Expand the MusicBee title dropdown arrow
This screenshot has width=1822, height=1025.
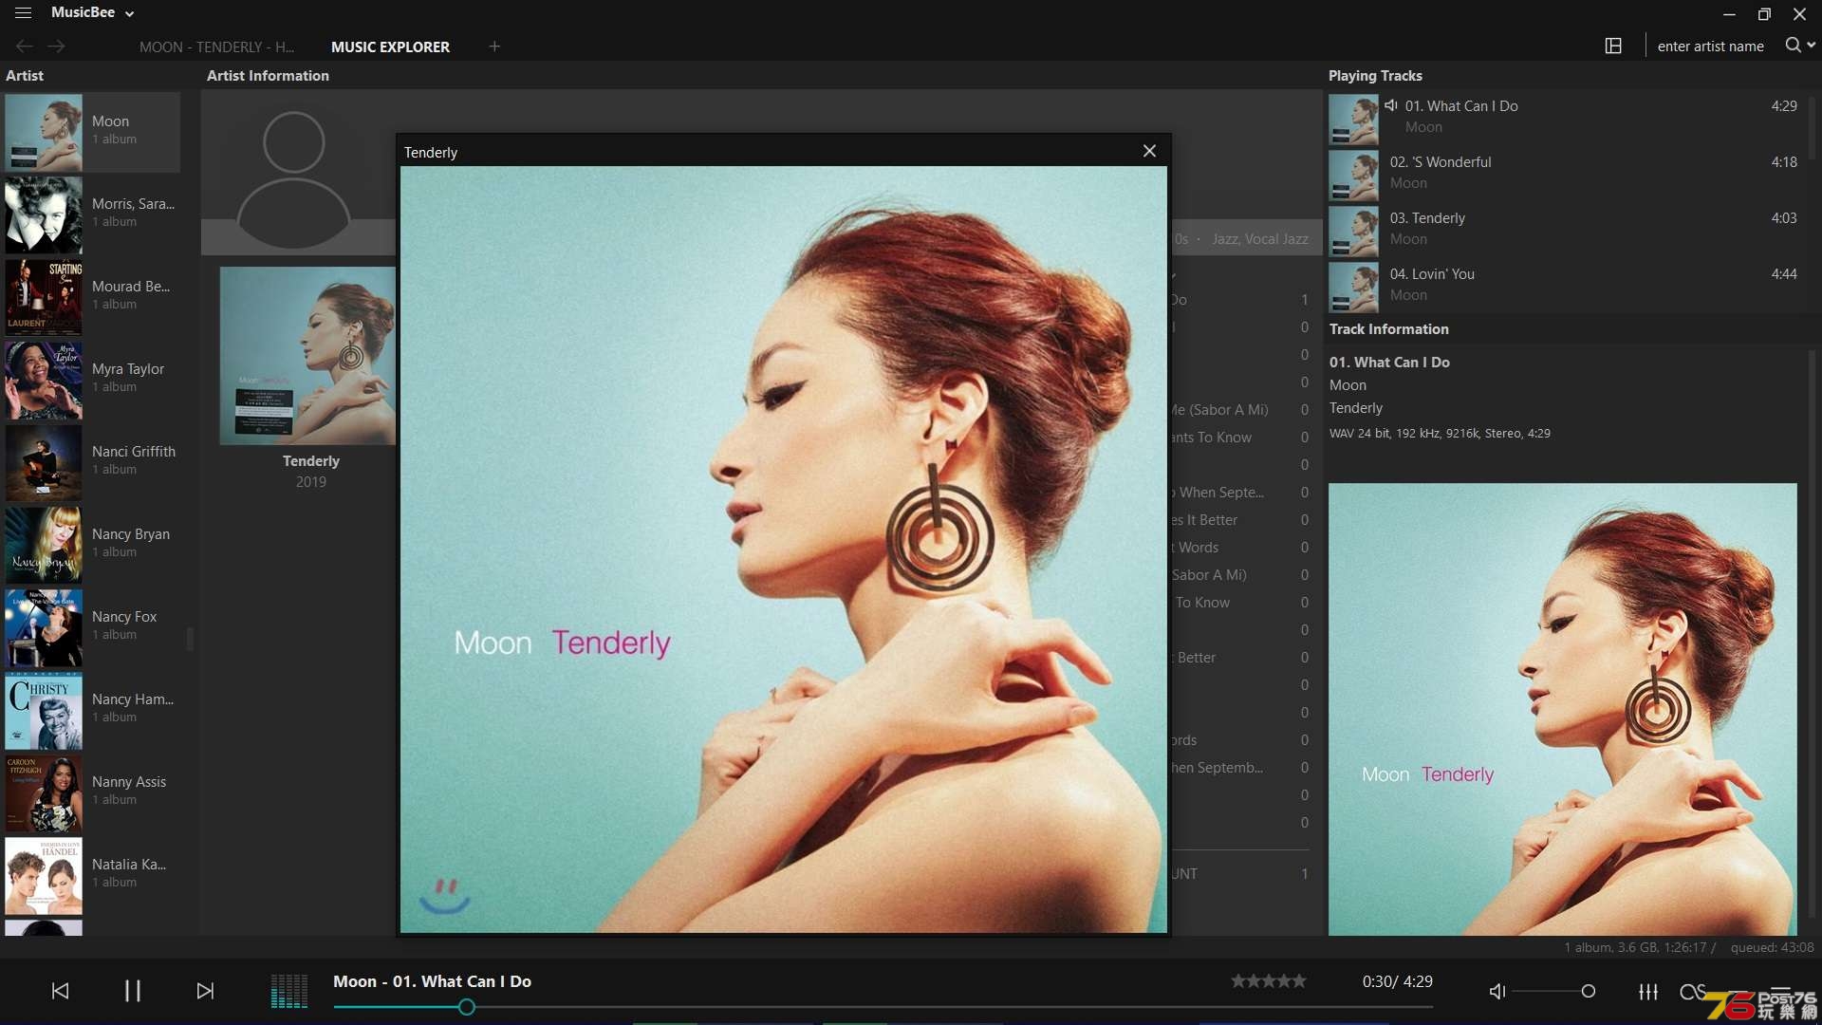pyautogui.click(x=130, y=14)
